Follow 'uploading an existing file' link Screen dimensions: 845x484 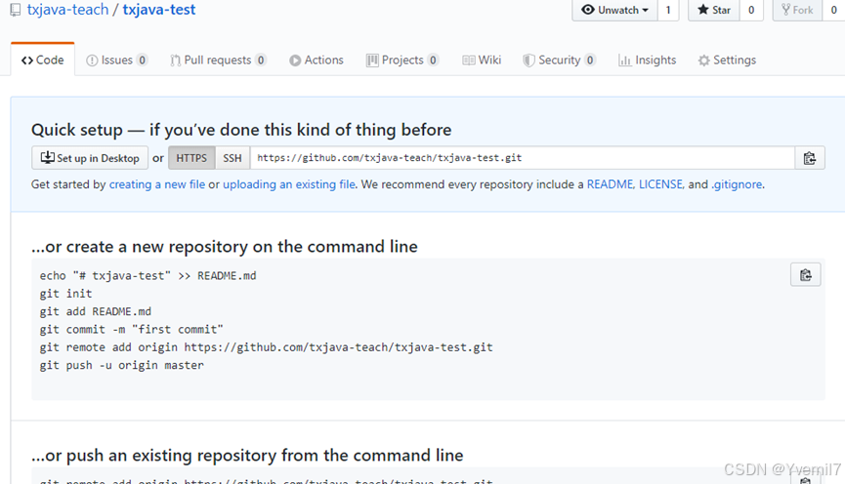point(289,184)
